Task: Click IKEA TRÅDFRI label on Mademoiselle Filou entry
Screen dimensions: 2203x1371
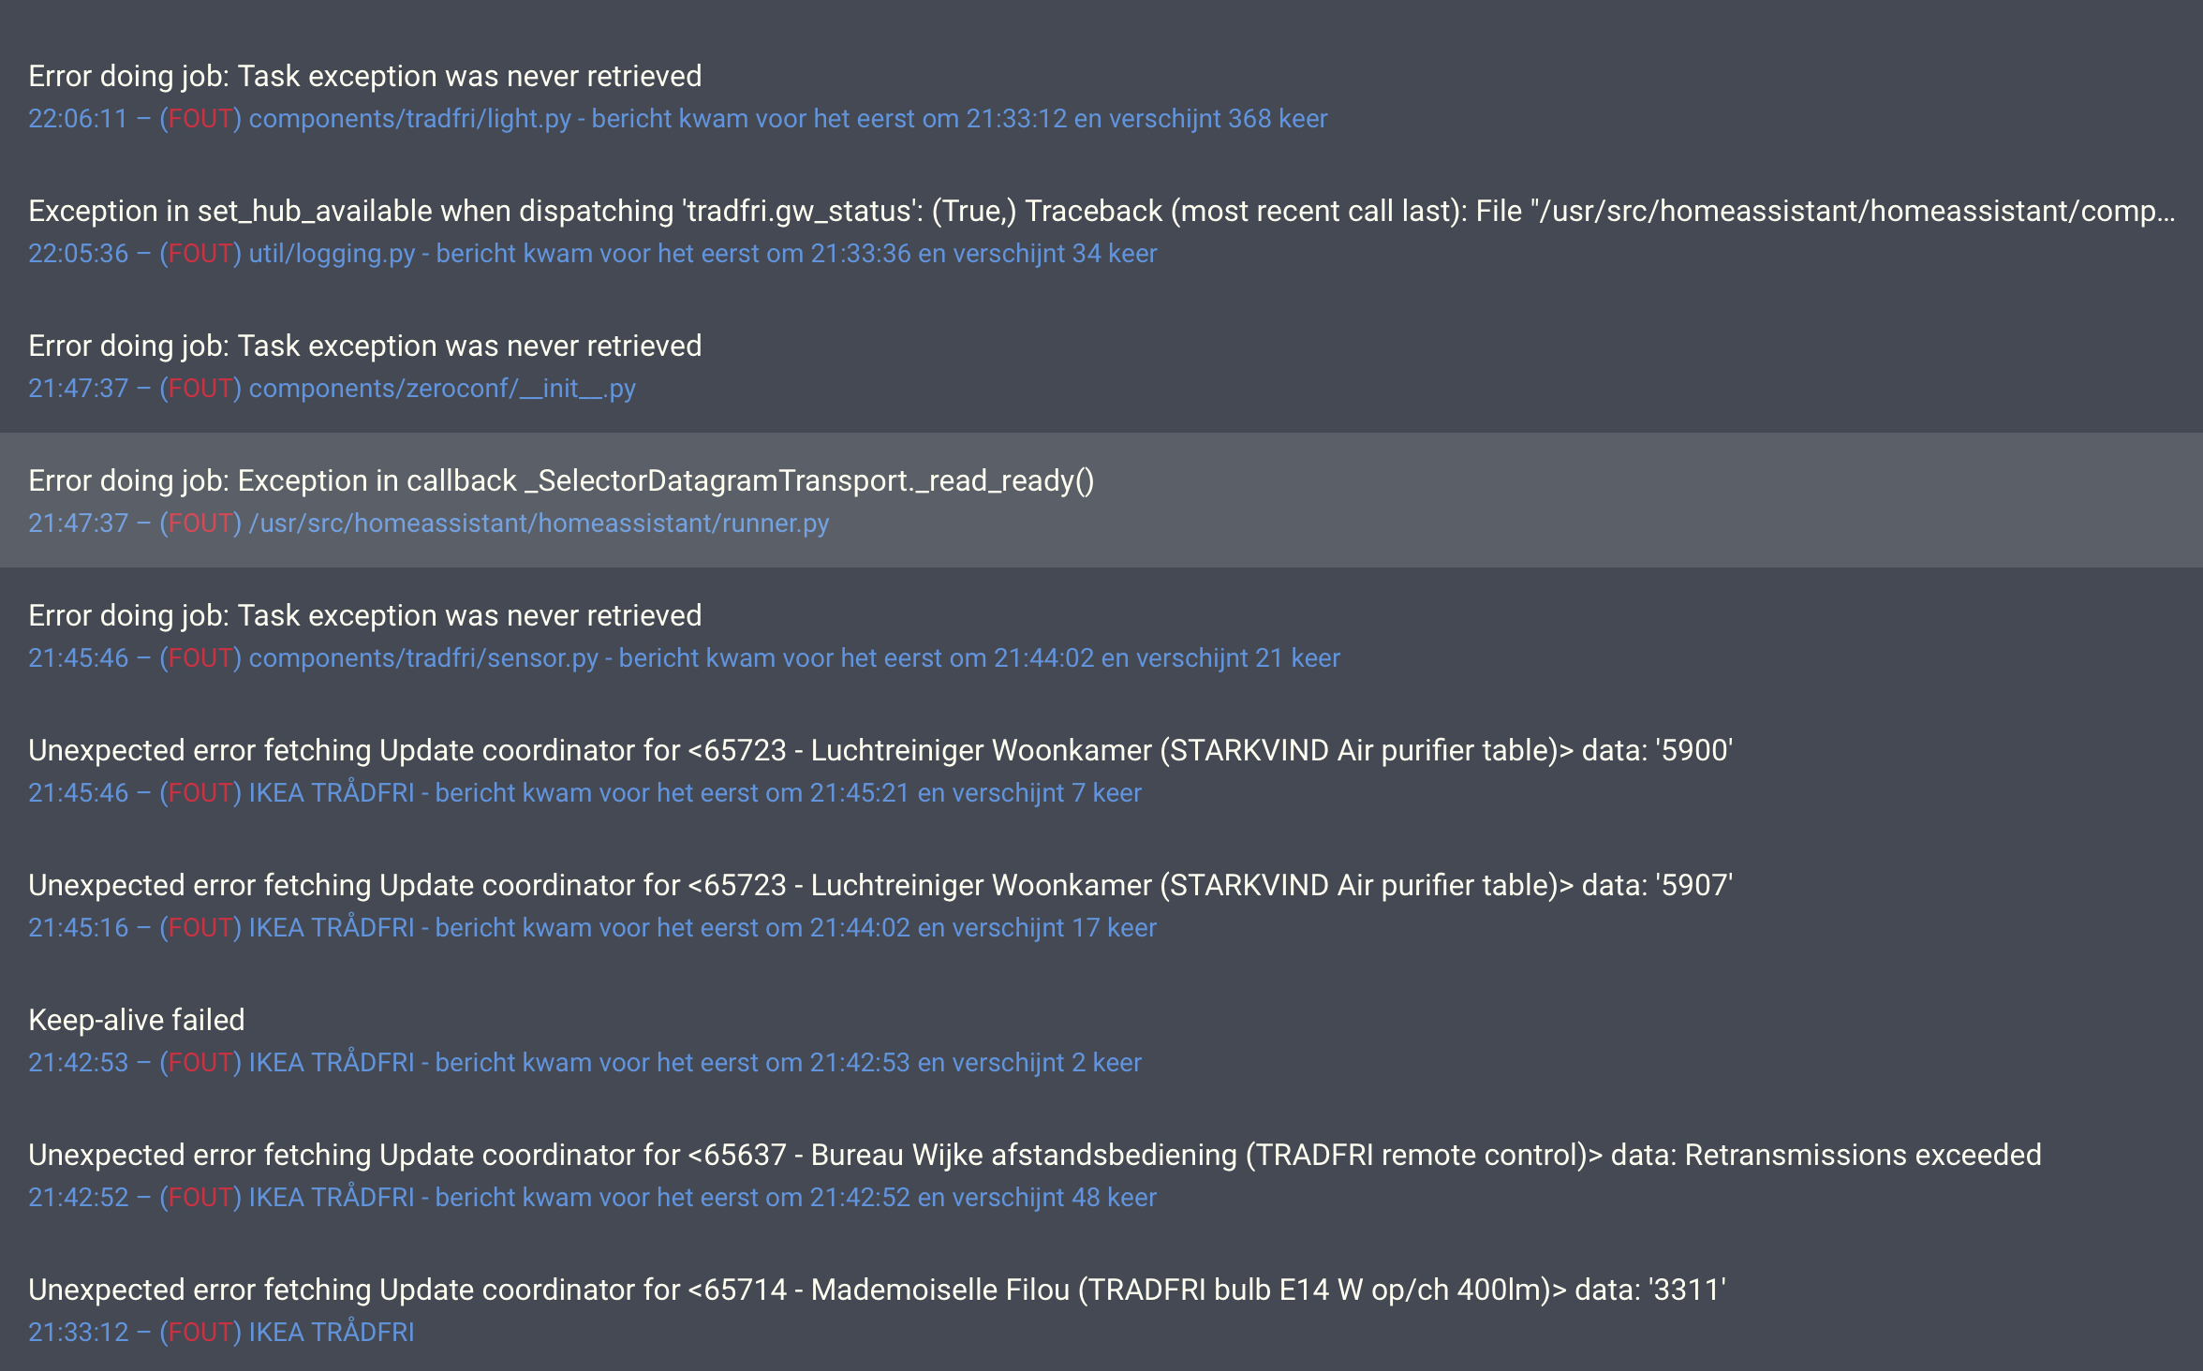Action: [332, 1332]
